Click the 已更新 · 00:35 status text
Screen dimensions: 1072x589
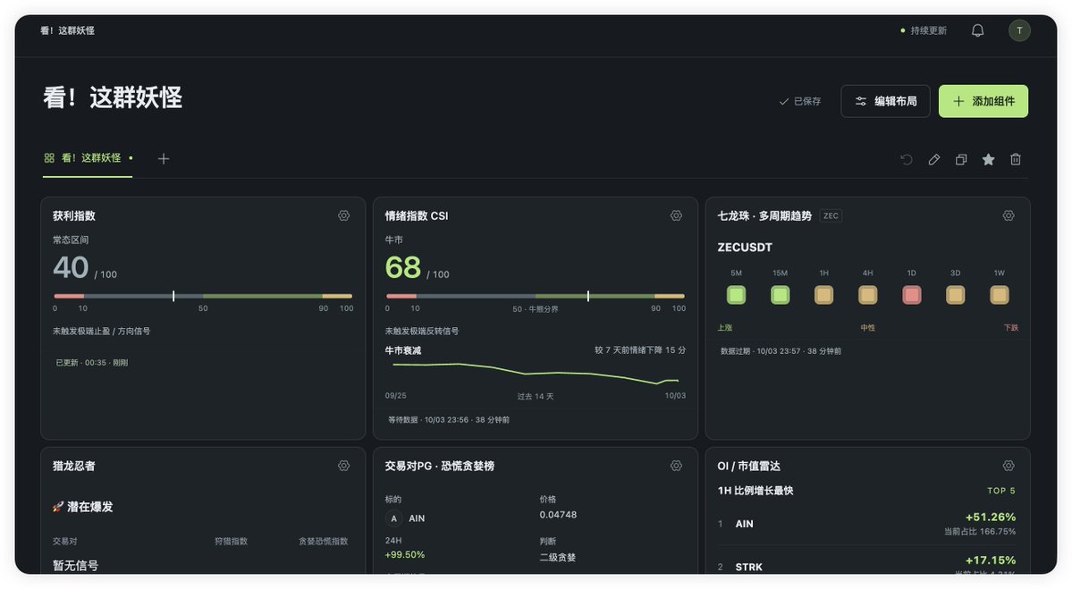(x=91, y=363)
